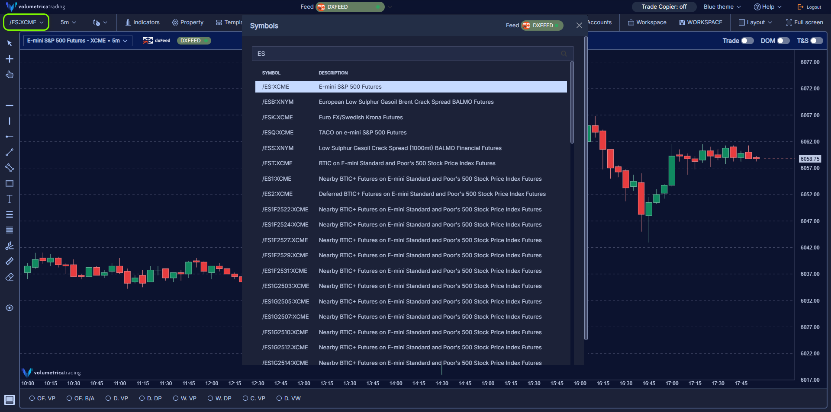Select the horizontal line drawing tool
831x412 pixels.
(10, 105)
